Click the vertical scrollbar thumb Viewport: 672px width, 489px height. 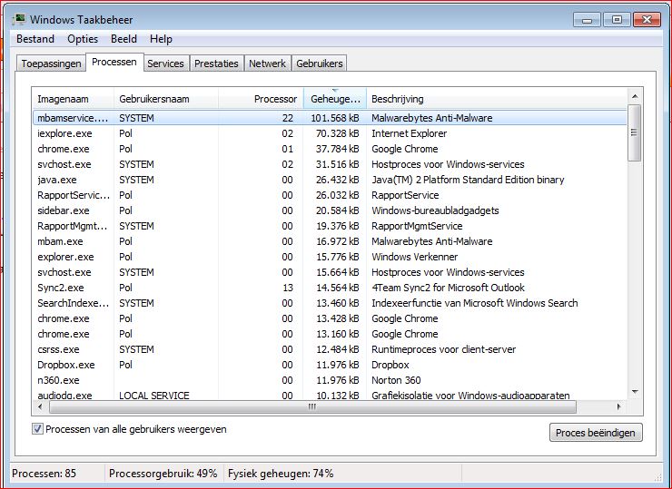point(634,132)
